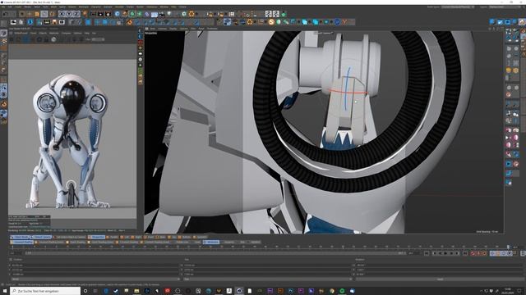Screen dimensions: 526x295
Task: Open the Node Space dropdown
Action: click(x=458, y=7)
